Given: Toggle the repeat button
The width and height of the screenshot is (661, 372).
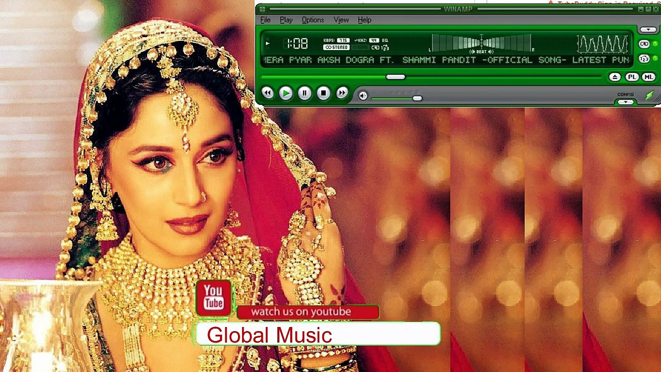Looking at the screenshot, I should (x=644, y=44).
